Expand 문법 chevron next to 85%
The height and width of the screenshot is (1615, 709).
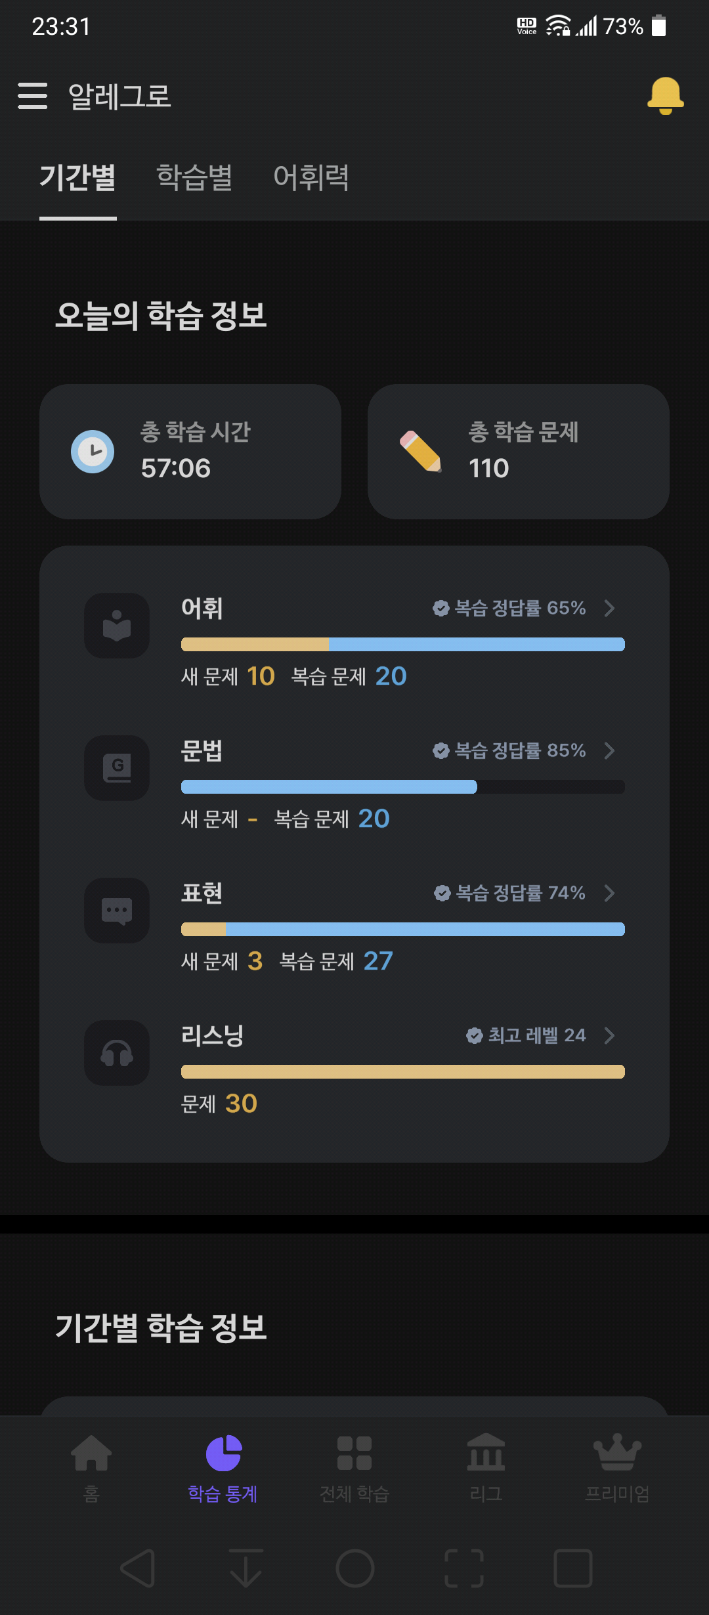tap(609, 750)
